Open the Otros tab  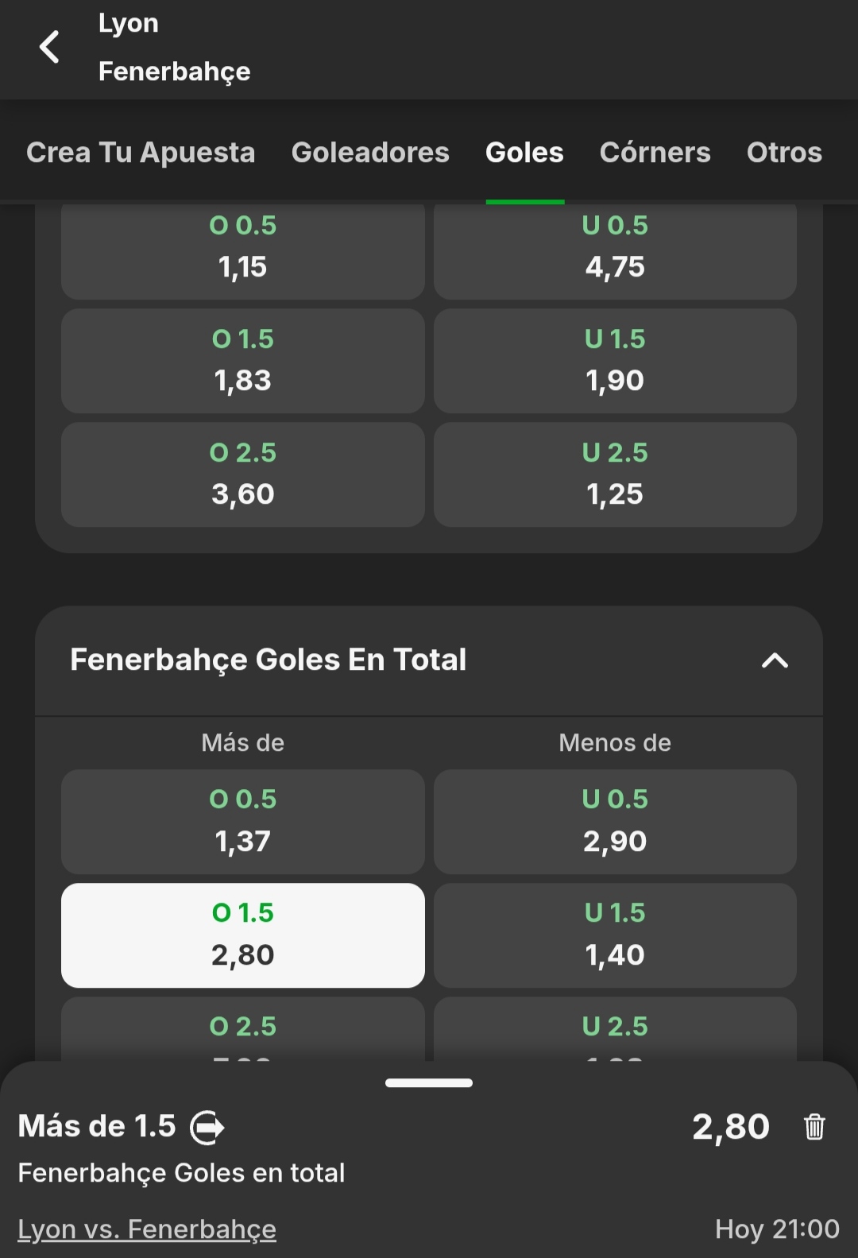click(784, 152)
